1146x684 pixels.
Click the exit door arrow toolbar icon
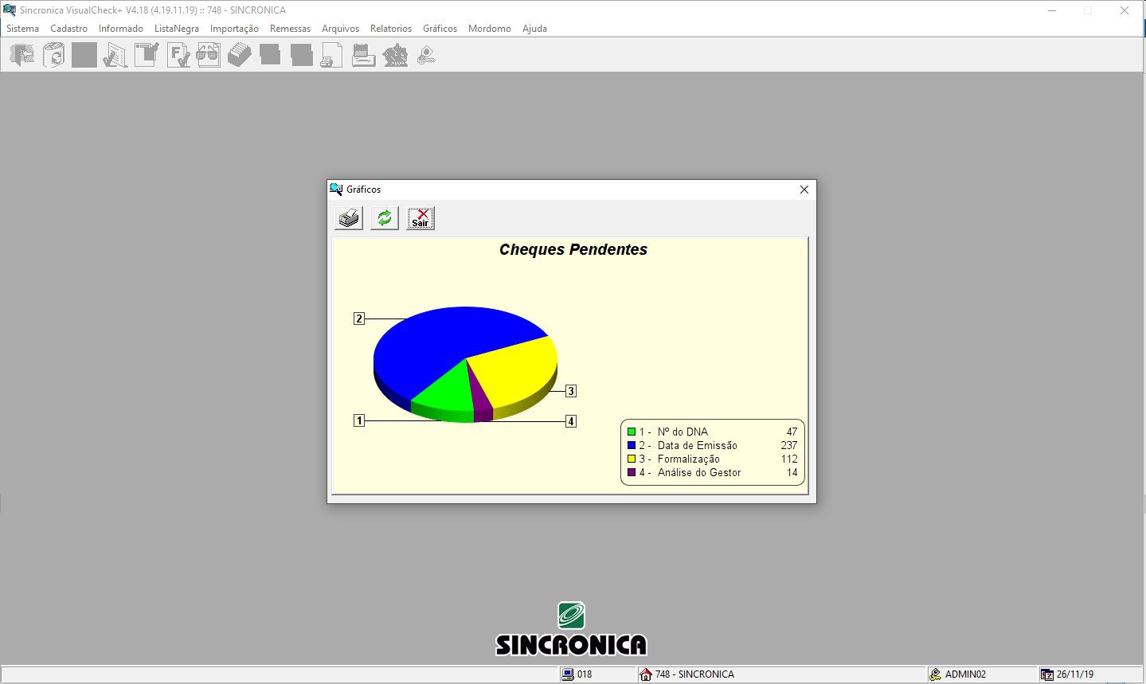[22, 56]
